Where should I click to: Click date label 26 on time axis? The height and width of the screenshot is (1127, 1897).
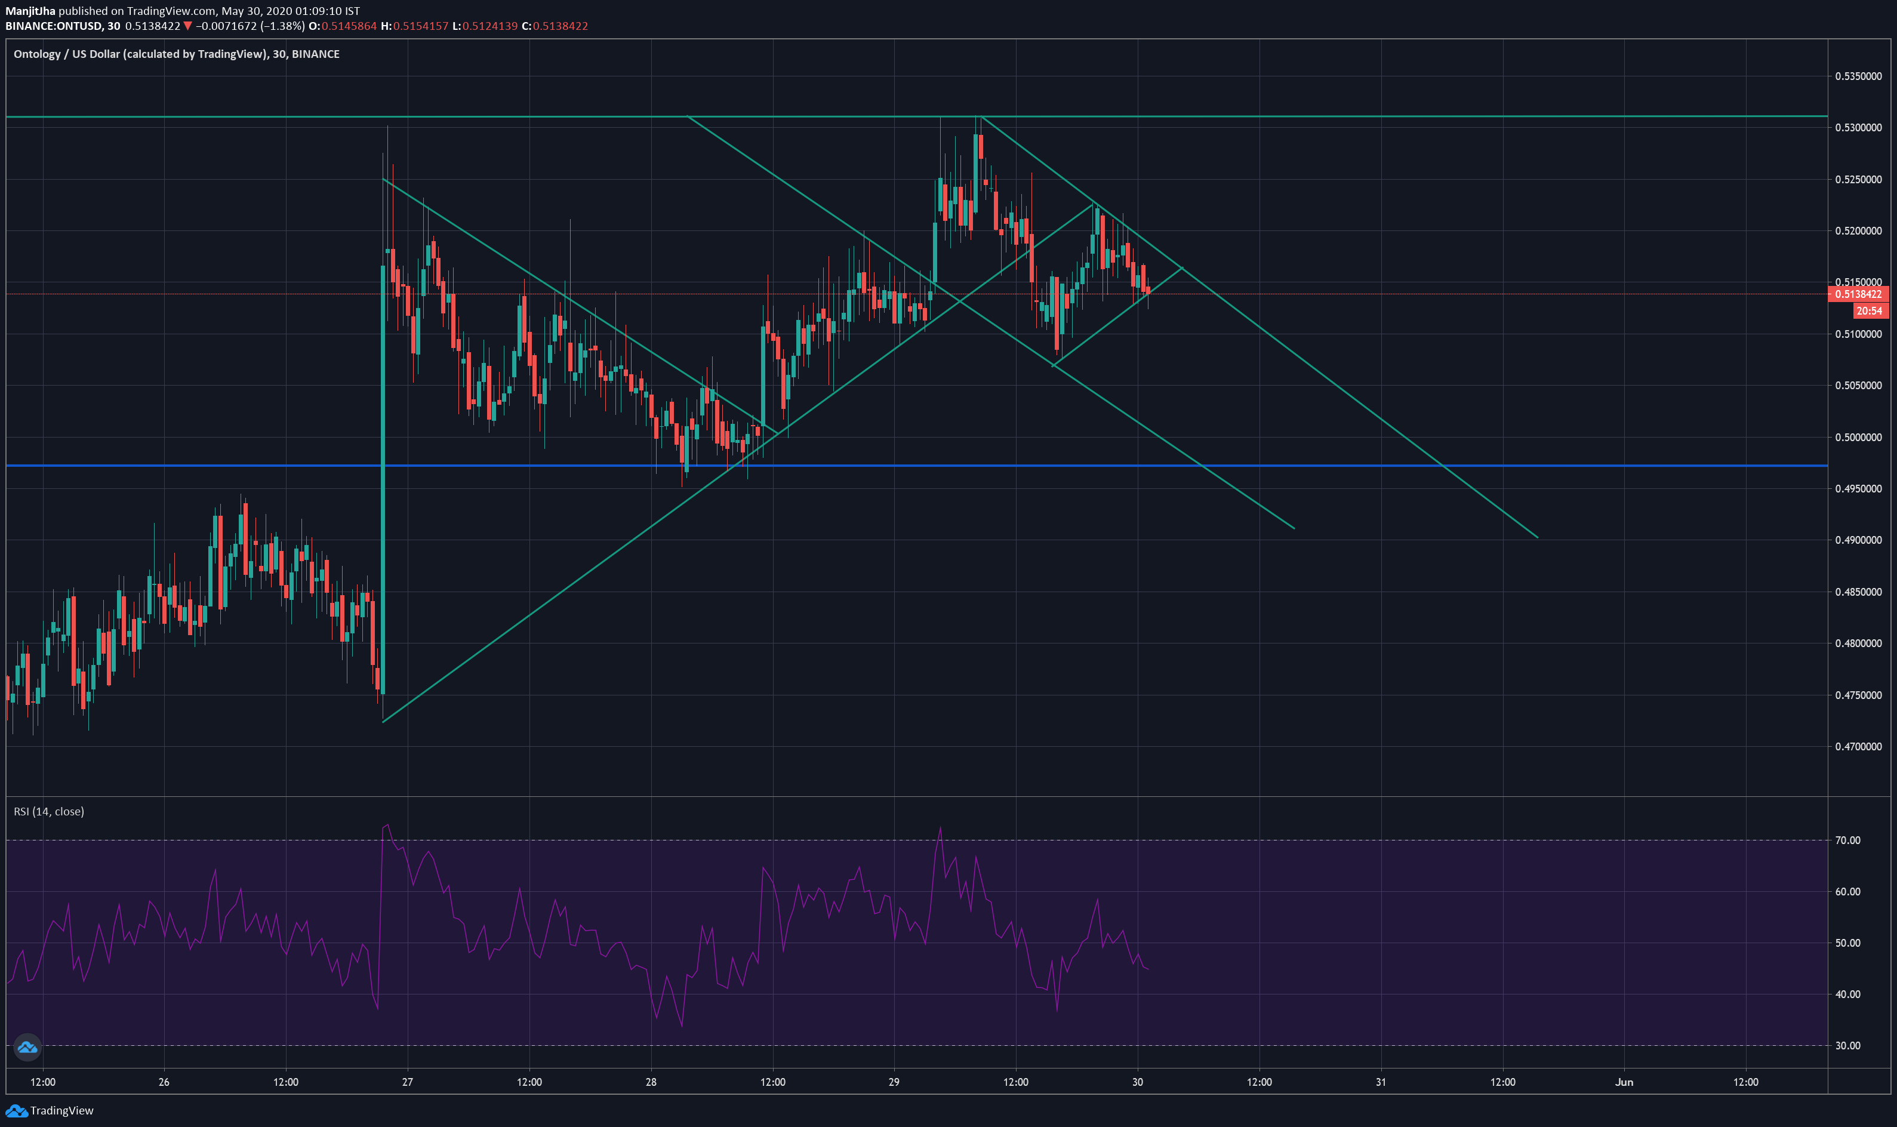coord(164,1082)
